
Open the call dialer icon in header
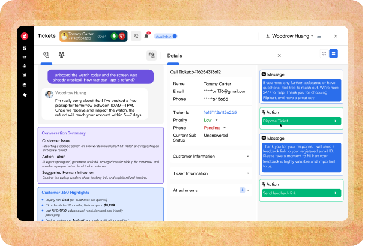136,36
